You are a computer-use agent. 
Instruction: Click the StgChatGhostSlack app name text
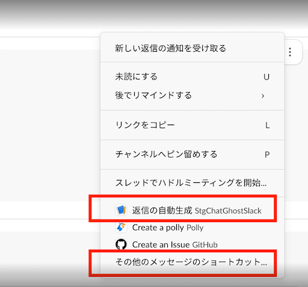pyautogui.click(x=228, y=211)
